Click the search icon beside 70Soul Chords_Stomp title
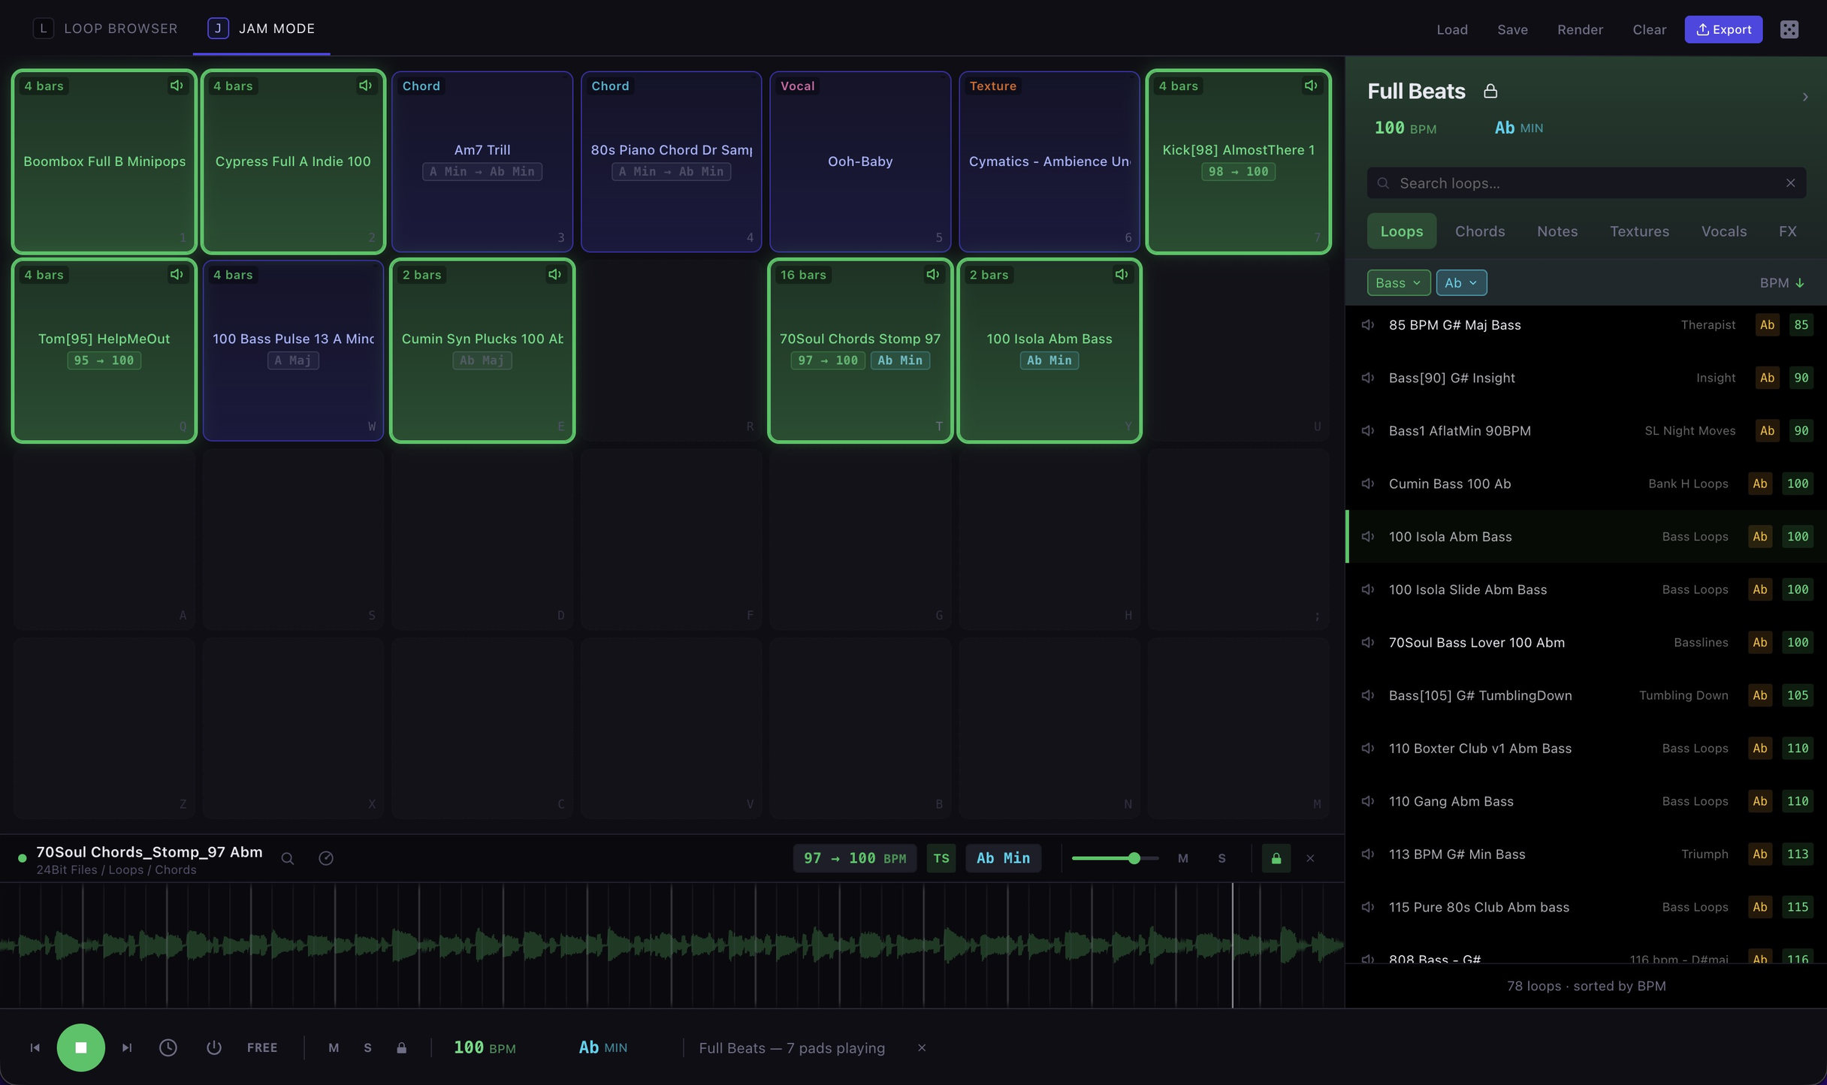Screen dimensions: 1827x1085 287,858
